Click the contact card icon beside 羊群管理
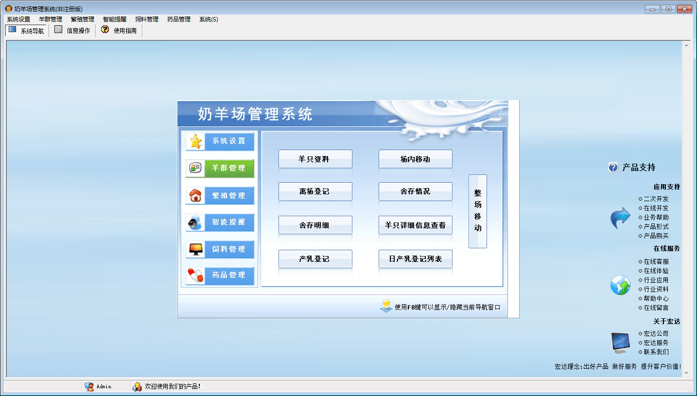Screen dimensions: 697x396 pos(195,168)
